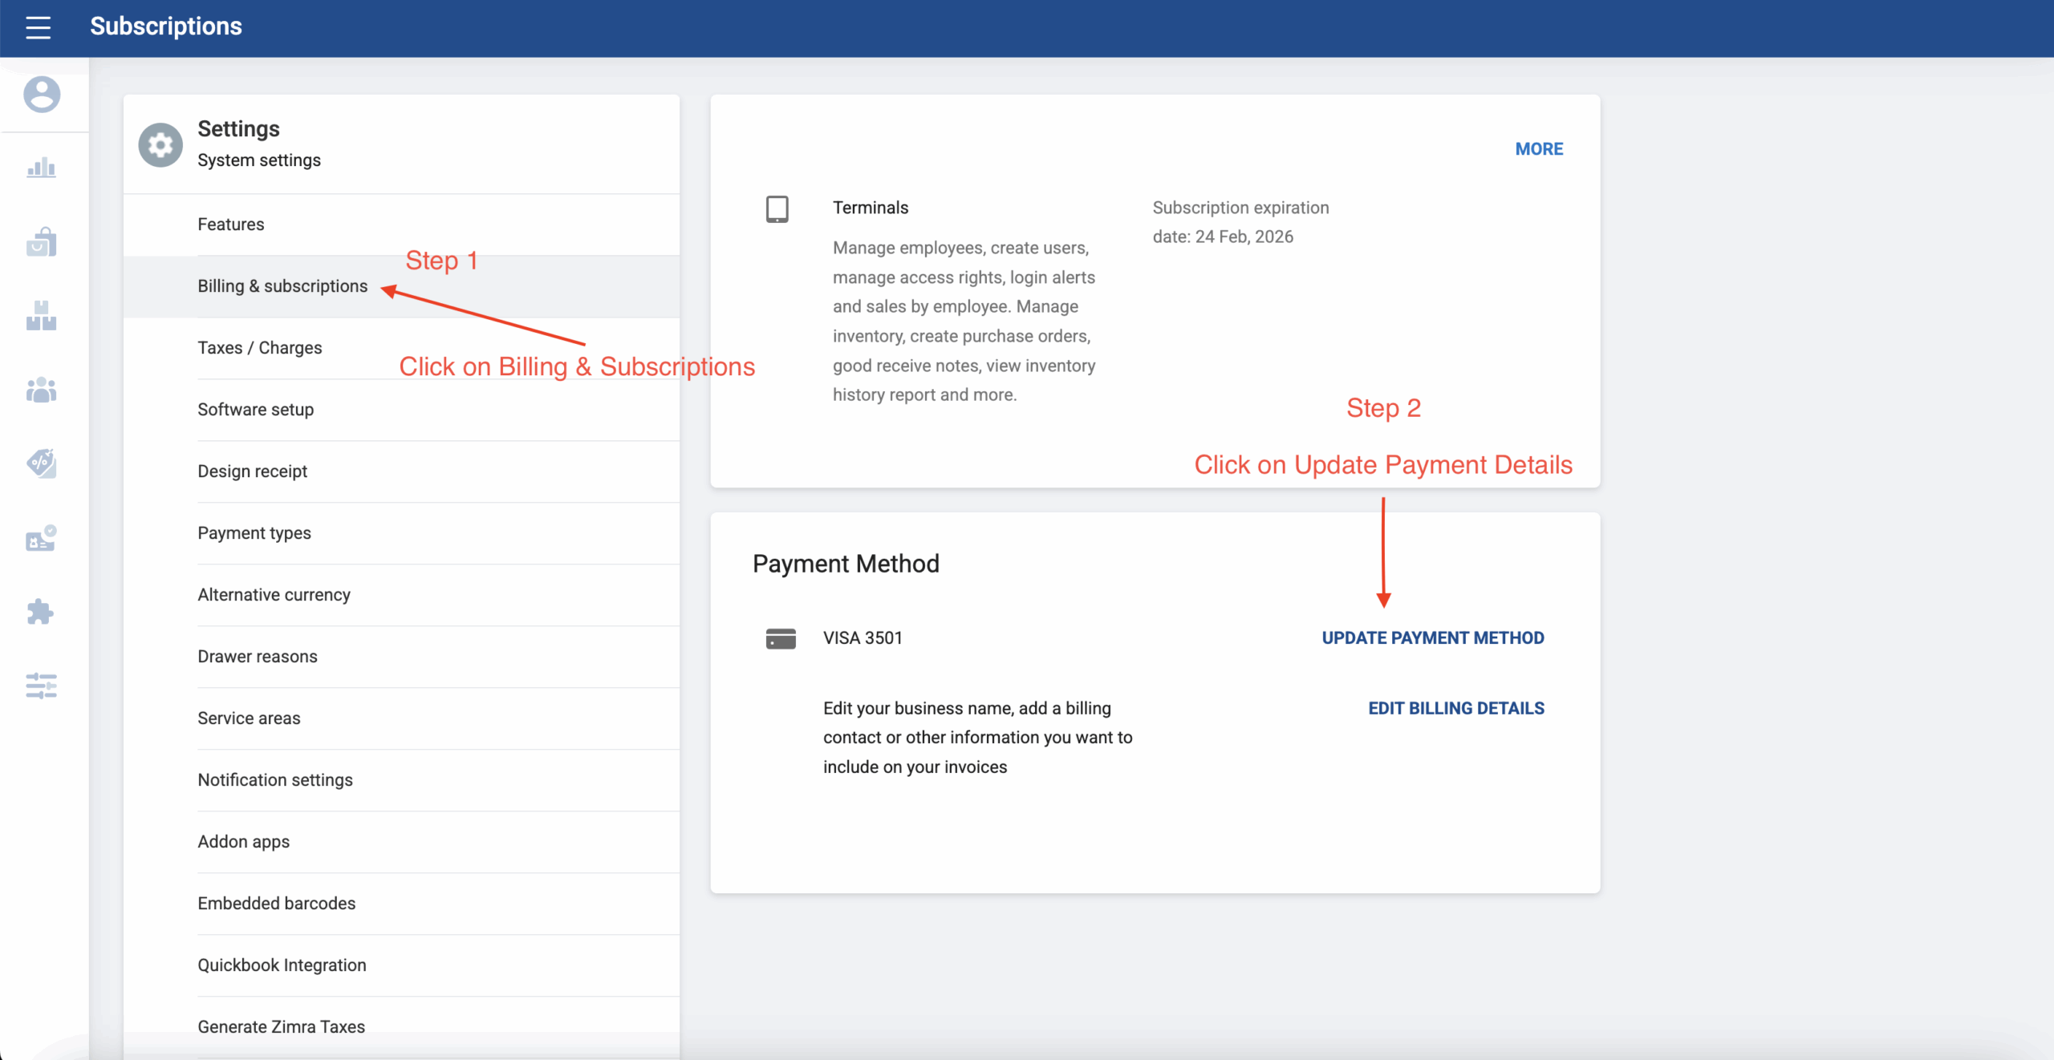The height and width of the screenshot is (1060, 2054).
Task: Open the Reports section via bar chart icon
Action: 41,167
